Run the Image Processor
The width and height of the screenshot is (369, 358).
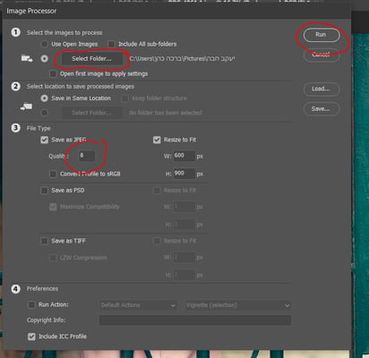[322, 35]
